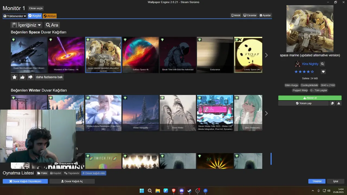The height and width of the screenshot is (195, 347).
Task: Click the large space marine preview image
Action: (310, 29)
